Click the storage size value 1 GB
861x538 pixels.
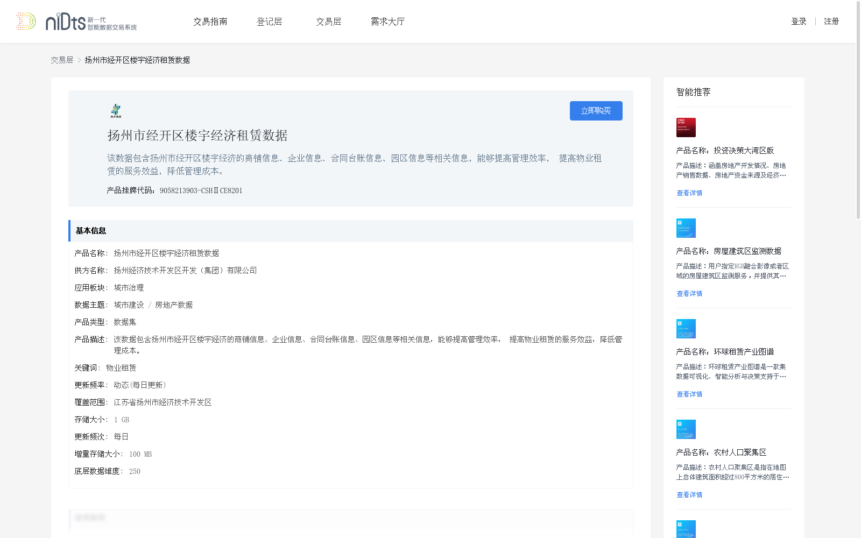click(x=122, y=420)
